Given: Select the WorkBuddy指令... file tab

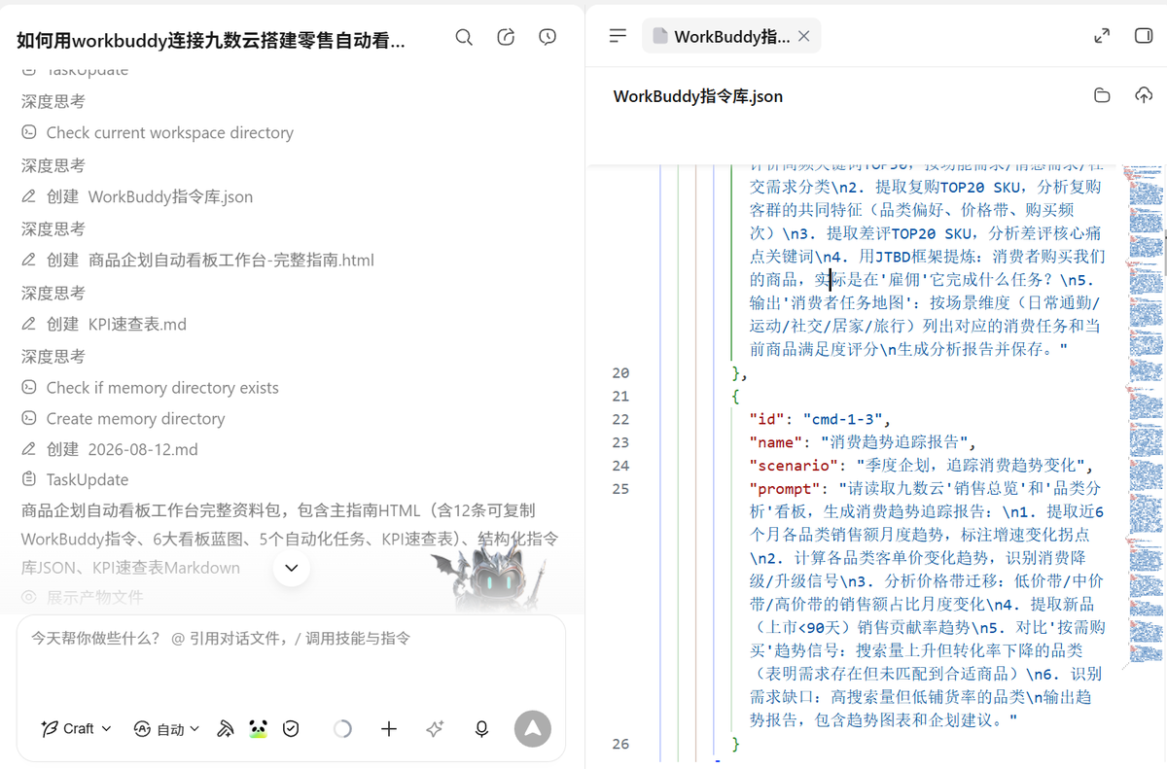Looking at the screenshot, I should pos(731,36).
